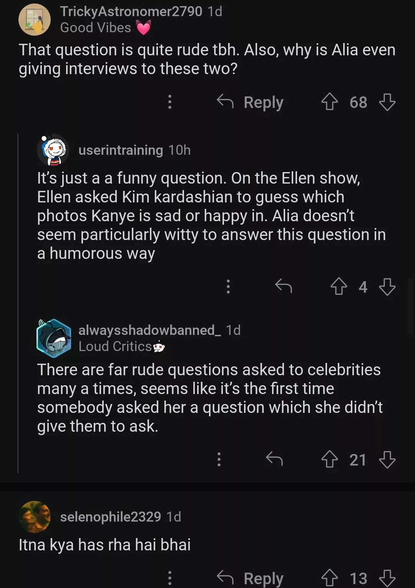This screenshot has height=588, width=415.
Task: Upvote userintraining's comment
Action: (339, 287)
